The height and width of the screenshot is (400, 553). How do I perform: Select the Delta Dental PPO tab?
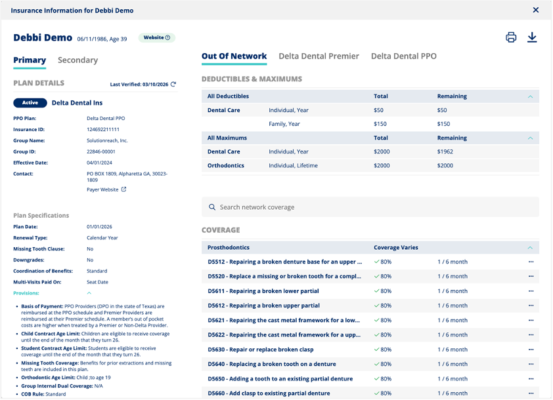[x=404, y=56]
